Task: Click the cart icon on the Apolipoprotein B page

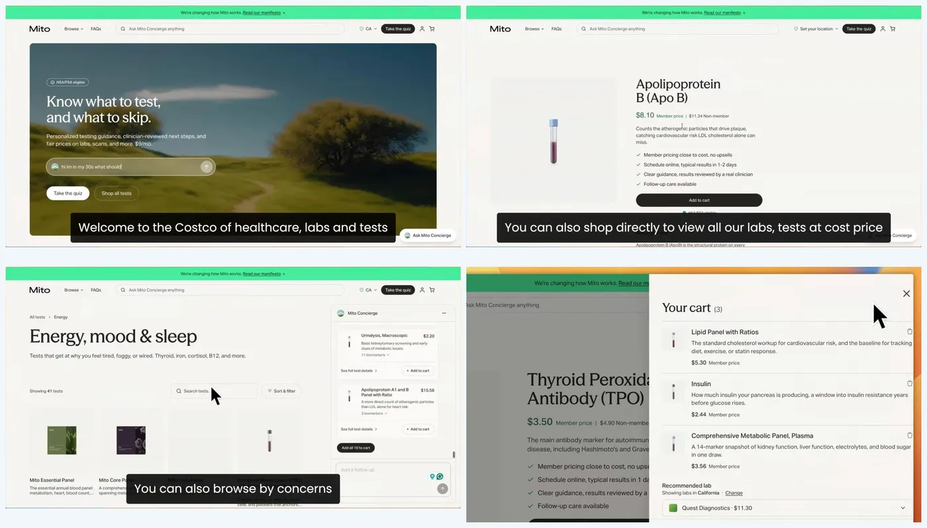Action: pyautogui.click(x=893, y=29)
